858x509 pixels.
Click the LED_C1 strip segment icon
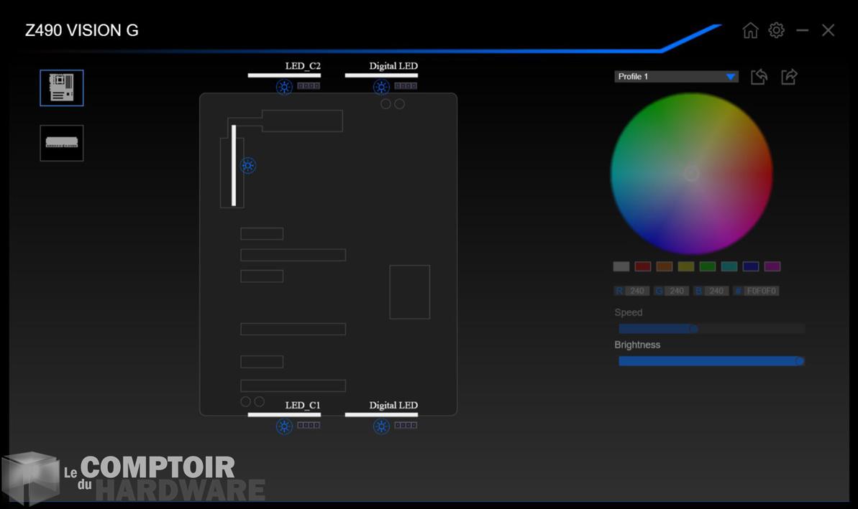tap(309, 425)
